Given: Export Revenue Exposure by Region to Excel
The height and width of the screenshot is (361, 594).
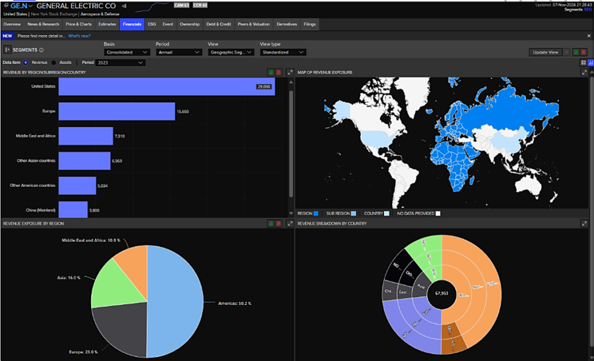Looking at the screenshot, I should 271,223.
